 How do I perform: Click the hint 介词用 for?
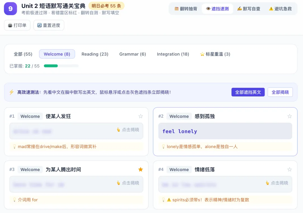[x=76, y=200]
